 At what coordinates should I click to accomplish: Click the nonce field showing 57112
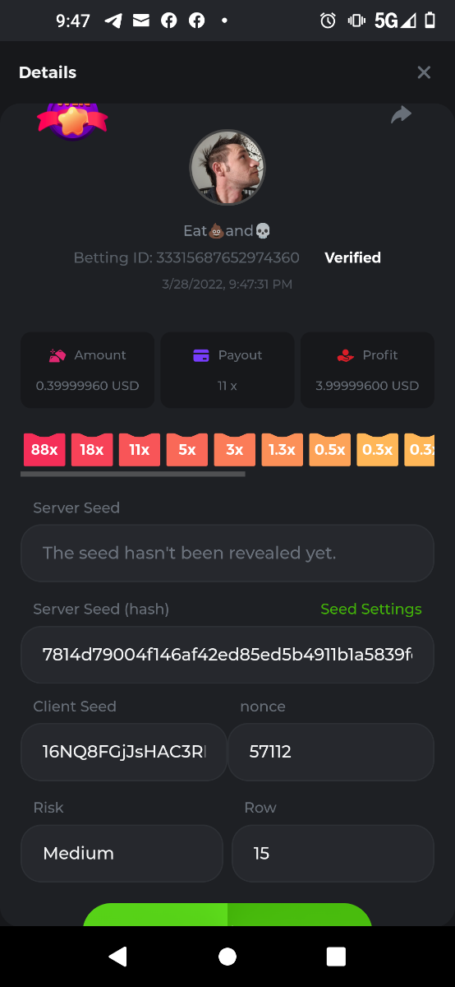pyautogui.click(x=331, y=752)
